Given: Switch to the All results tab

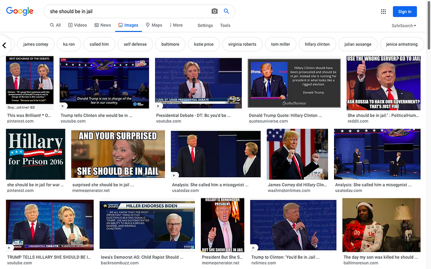Looking at the screenshot, I should tap(55, 25).
